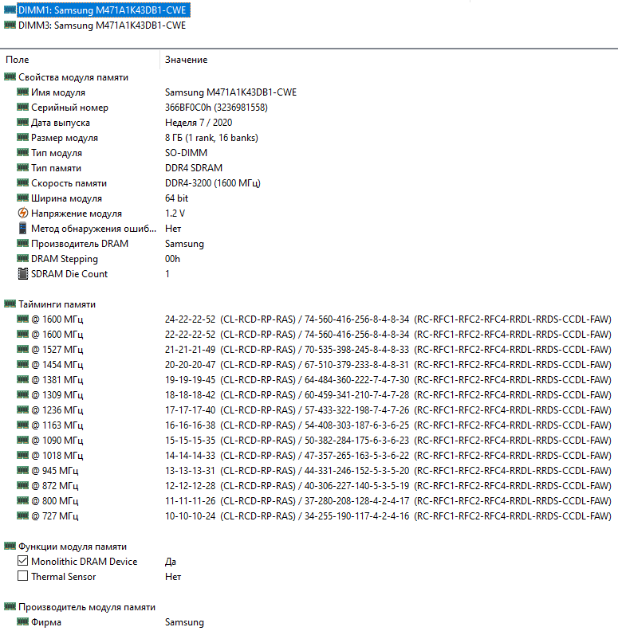Toggle the Monolithic DRAM Device checkbox
This screenshot has width=618, height=631.
23,561
